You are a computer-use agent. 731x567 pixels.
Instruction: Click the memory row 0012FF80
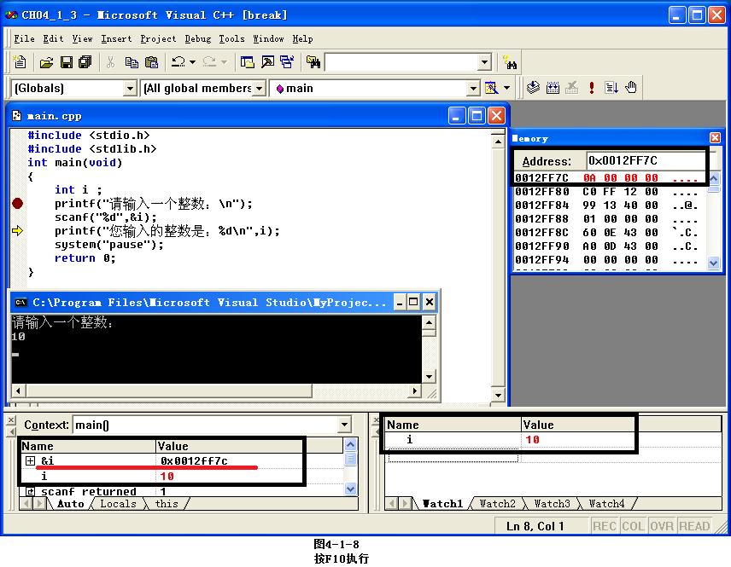click(606, 192)
